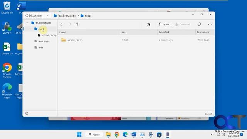Open the dropdown arrow next to Disconnect
247x139 pixels.
(48, 15)
